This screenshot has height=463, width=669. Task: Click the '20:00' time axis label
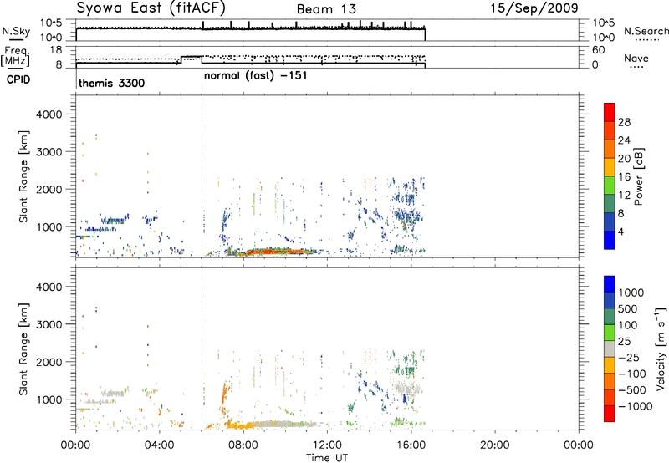[x=495, y=445]
